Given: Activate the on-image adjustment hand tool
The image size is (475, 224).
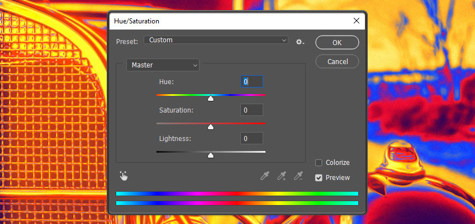Looking at the screenshot, I should [x=123, y=176].
